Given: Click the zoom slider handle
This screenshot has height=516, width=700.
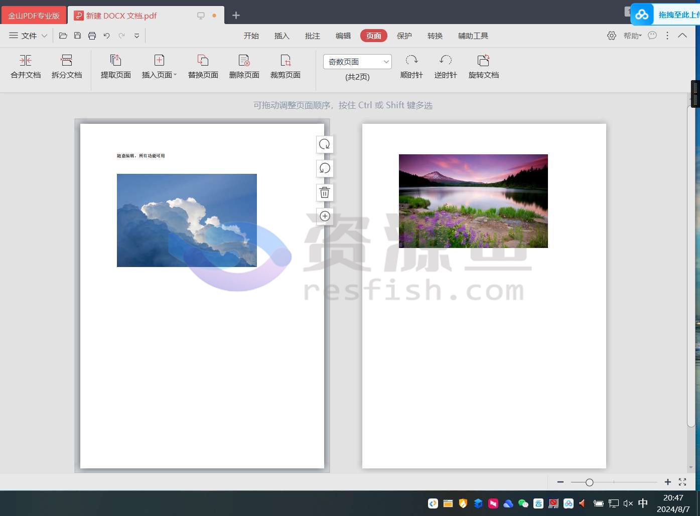Looking at the screenshot, I should (590, 482).
